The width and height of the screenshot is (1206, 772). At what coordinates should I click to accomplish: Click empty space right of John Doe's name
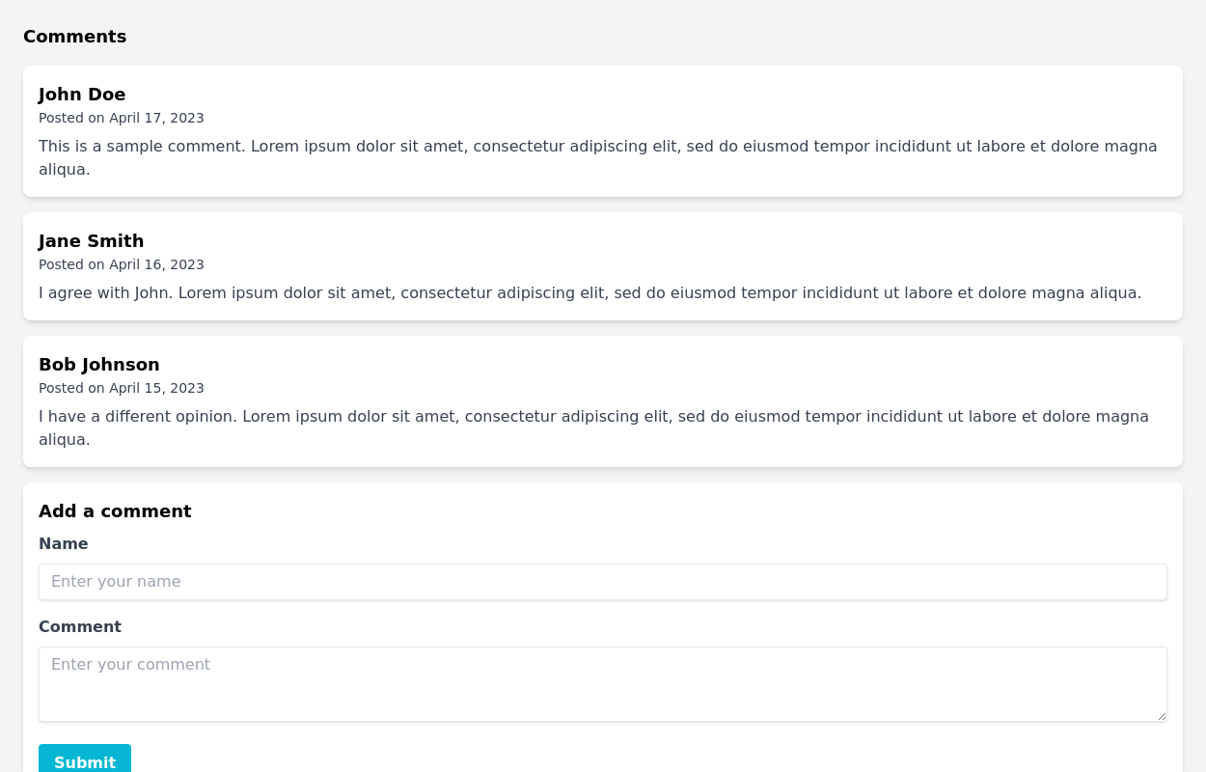coord(675,95)
